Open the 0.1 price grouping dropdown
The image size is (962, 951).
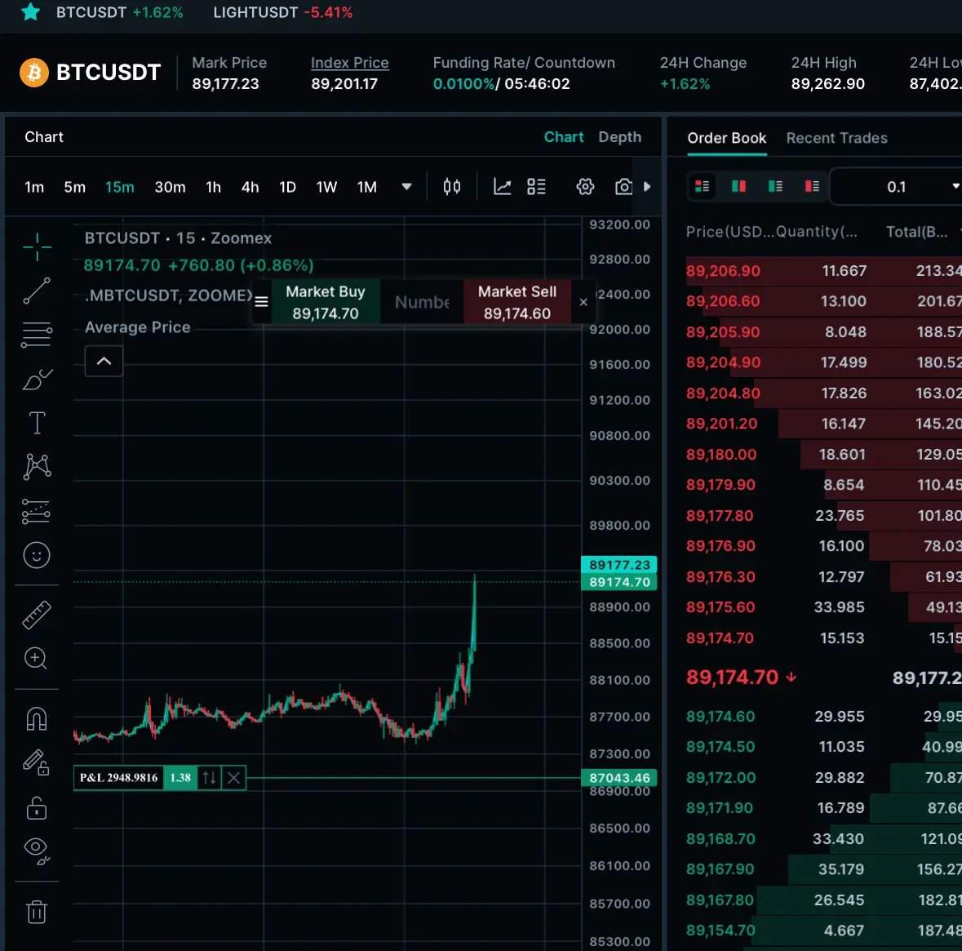(896, 187)
